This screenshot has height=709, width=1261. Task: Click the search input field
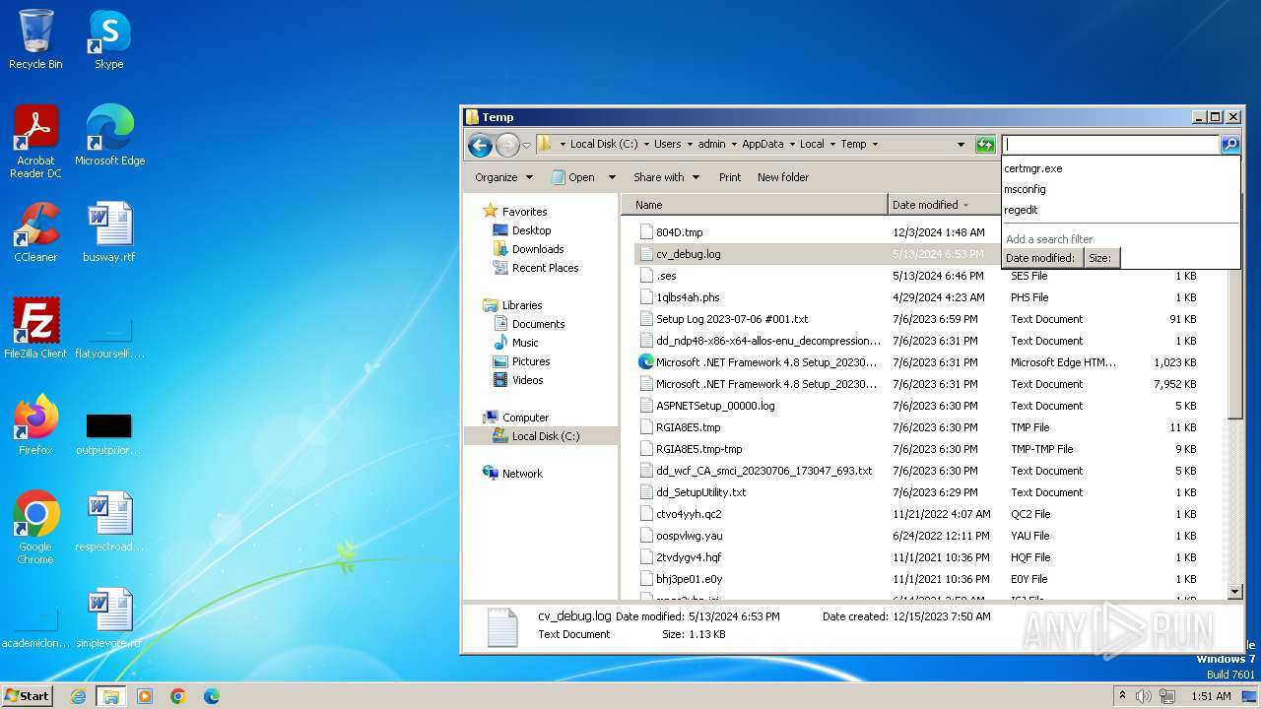(1111, 145)
